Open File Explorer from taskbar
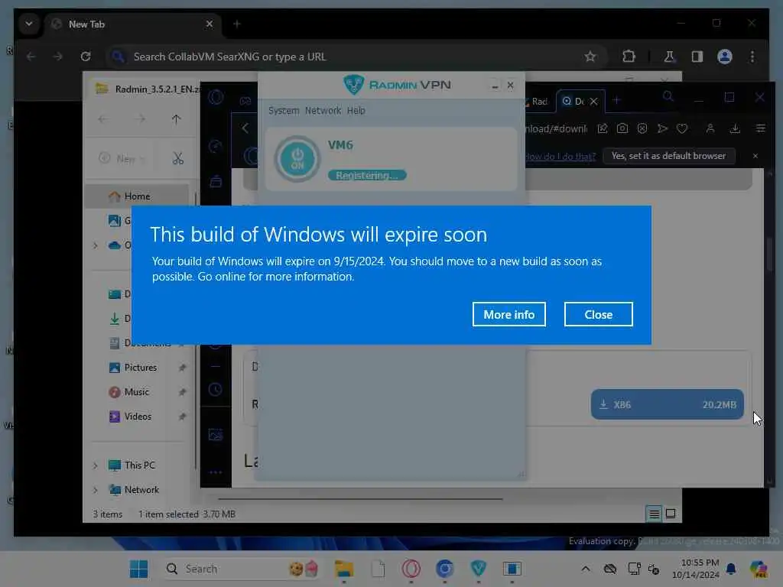 (x=343, y=569)
